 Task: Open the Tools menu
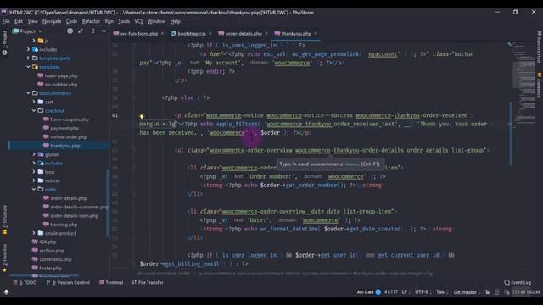tap(124, 21)
